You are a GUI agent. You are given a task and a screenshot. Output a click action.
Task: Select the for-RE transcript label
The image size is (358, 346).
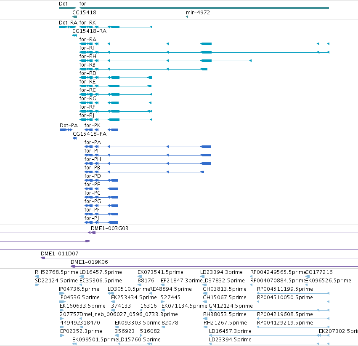88,82
